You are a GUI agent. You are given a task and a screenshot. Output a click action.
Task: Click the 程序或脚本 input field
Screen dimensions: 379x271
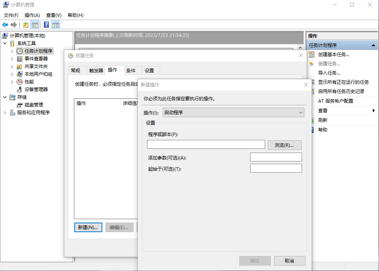click(206, 145)
